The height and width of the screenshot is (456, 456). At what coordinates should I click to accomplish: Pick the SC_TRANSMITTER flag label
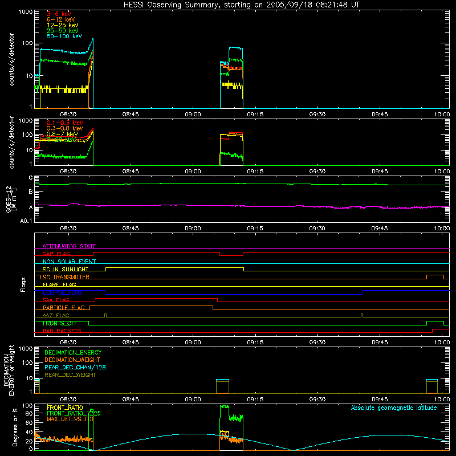(x=66, y=277)
